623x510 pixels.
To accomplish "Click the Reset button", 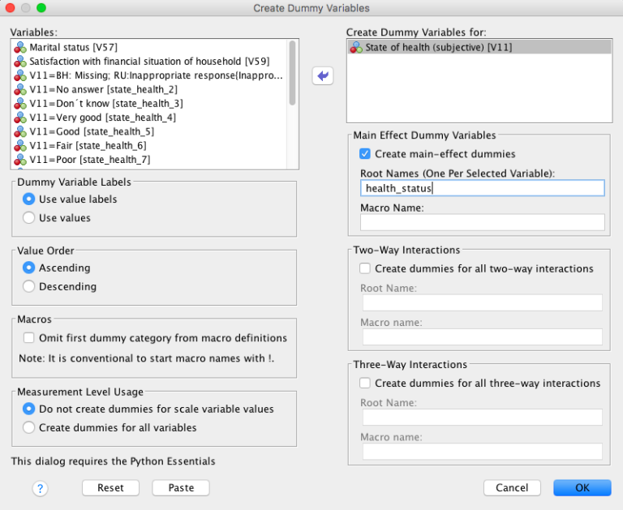I will 110,487.
